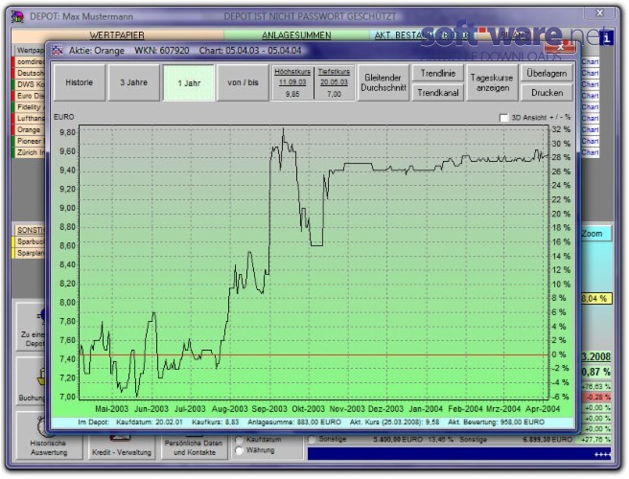Click the Höchstkurs 11.09.03 field
The width and height of the screenshot is (629, 479).
[x=292, y=82]
